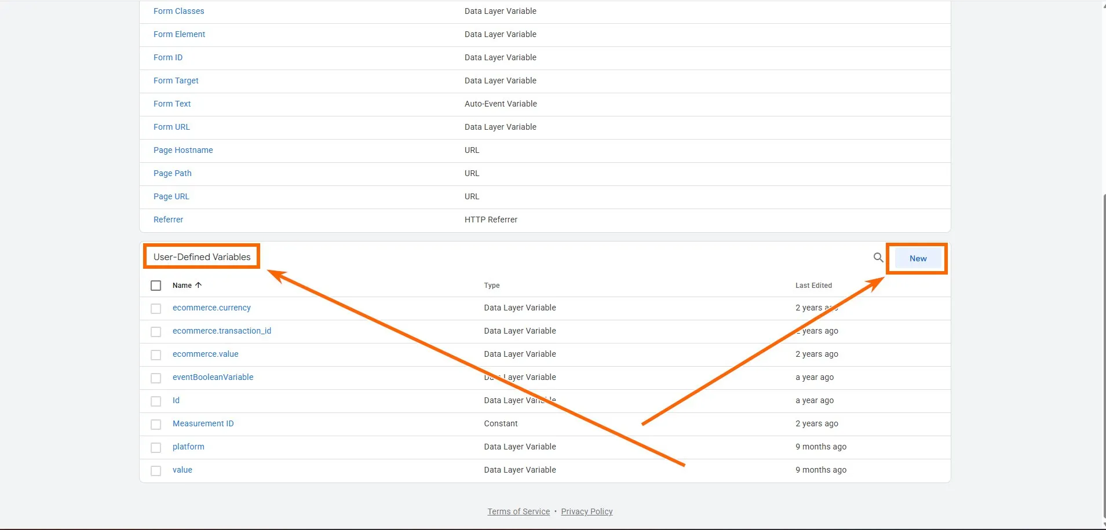The width and height of the screenshot is (1106, 530).
Task: Check the box for ecommerce.currency
Action: pyautogui.click(x=156, y=309)
